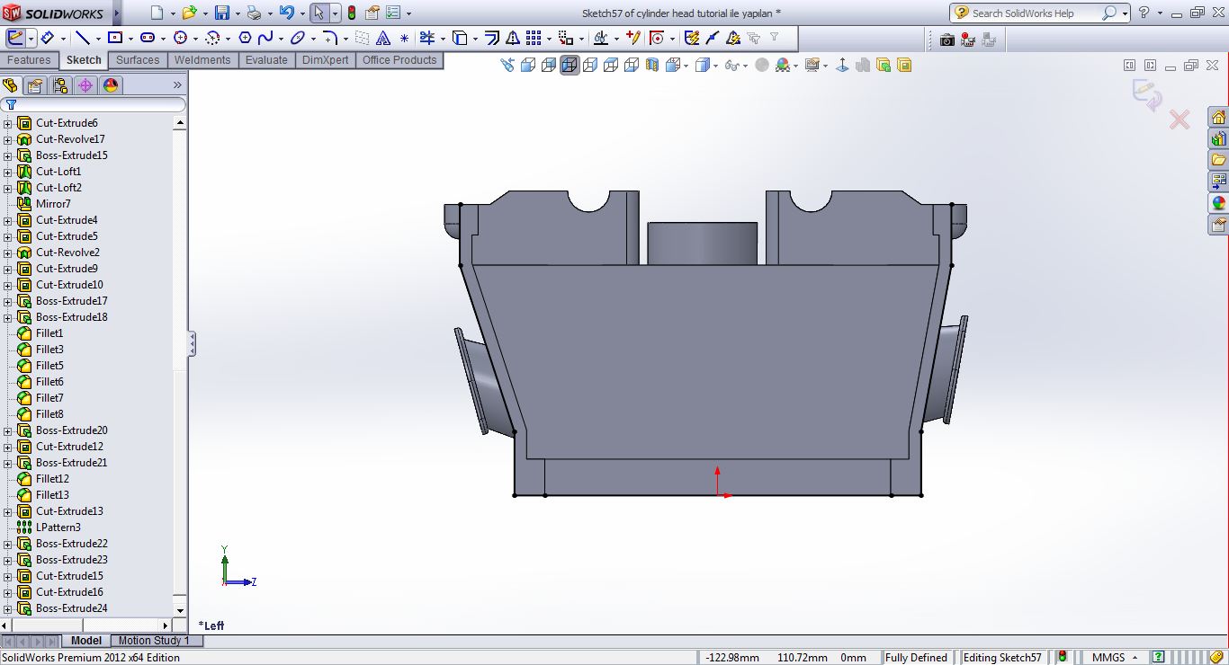Open the MMGS unit system dropdown

coord(1116,657)
